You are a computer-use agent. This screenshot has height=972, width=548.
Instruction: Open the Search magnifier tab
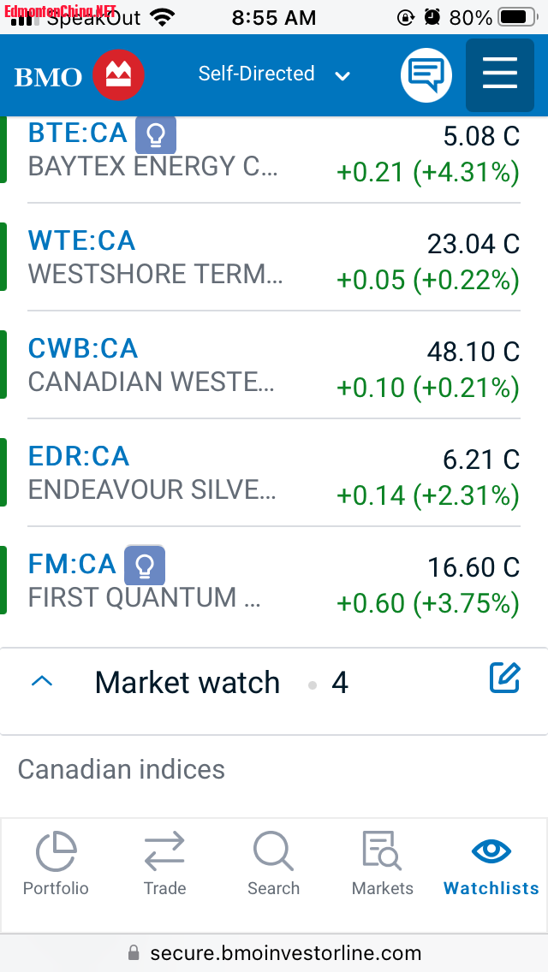[274, 863]
